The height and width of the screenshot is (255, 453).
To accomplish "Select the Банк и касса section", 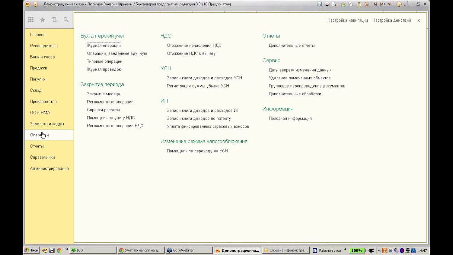I will (x=42, y=57).
